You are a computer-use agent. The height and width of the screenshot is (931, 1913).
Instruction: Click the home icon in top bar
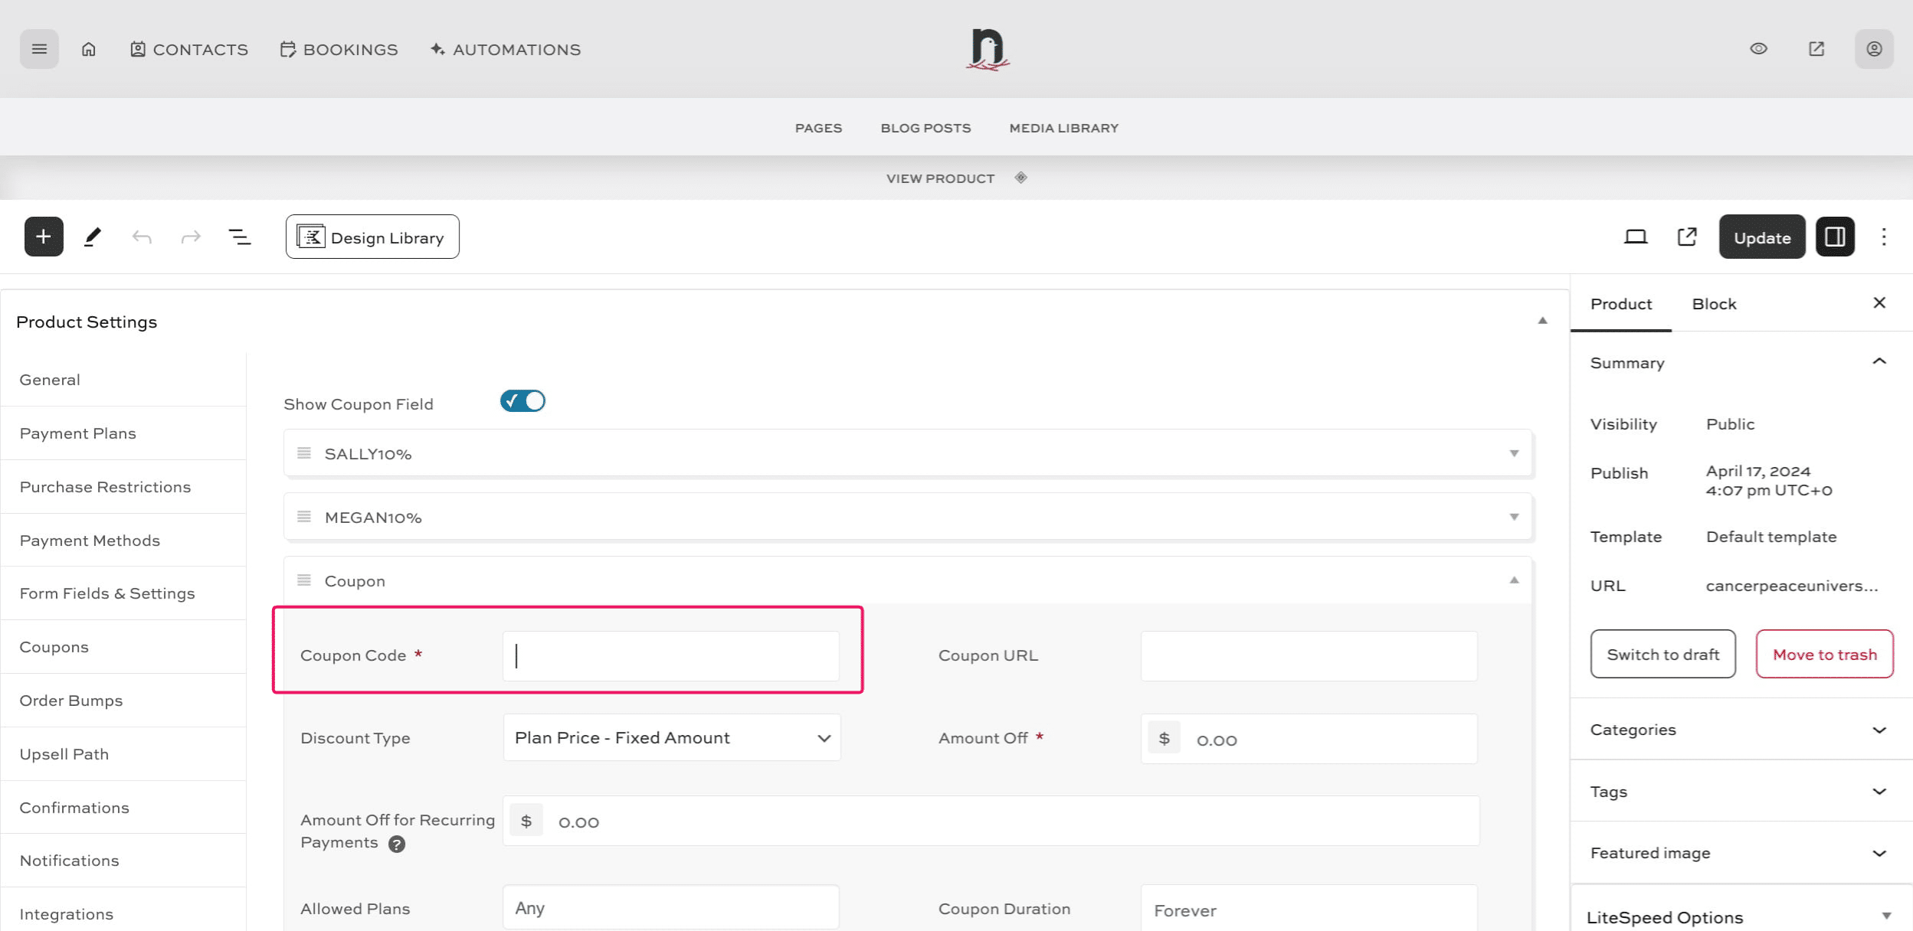[89, 49]
